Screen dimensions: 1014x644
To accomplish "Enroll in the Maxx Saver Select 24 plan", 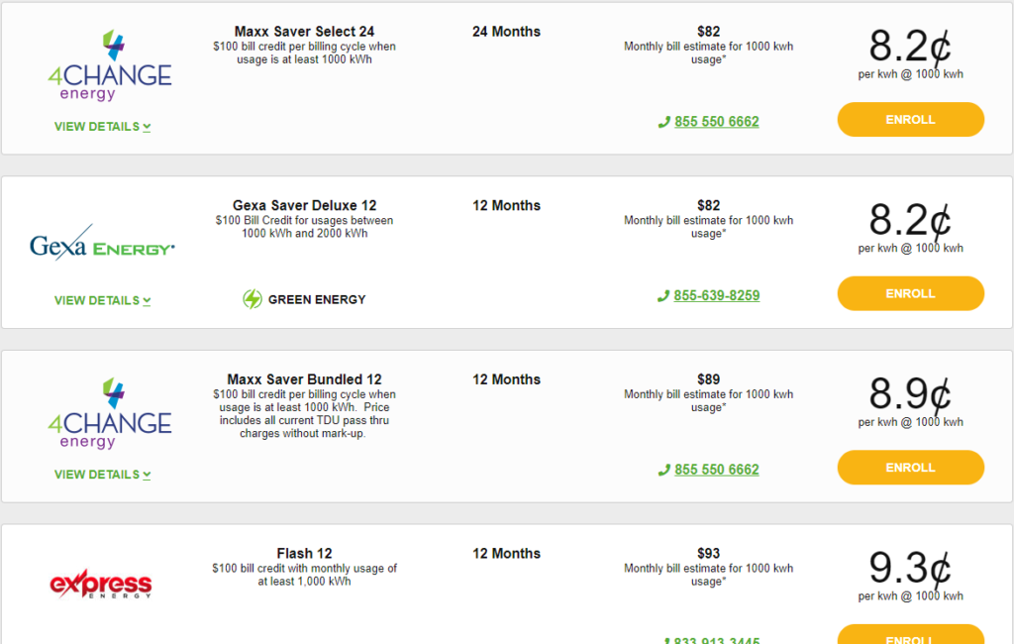I will tap(911, 120).
